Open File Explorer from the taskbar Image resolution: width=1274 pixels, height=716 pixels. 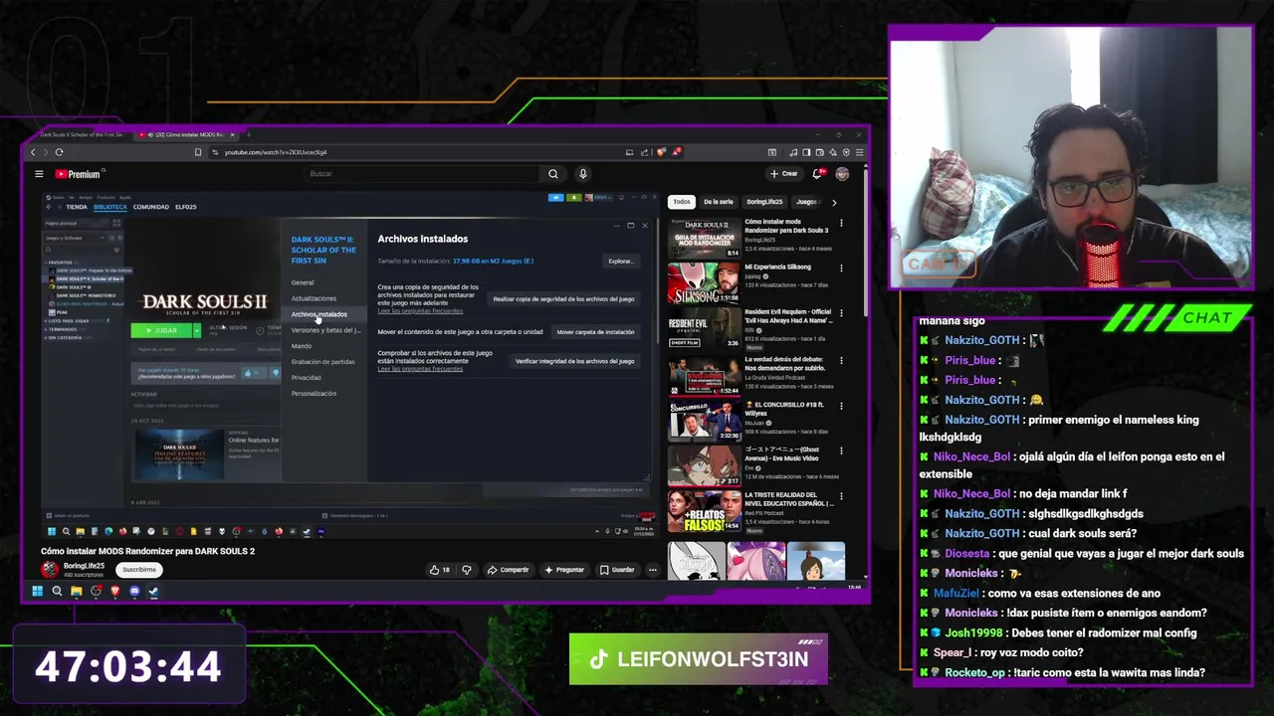pos(76,591)
